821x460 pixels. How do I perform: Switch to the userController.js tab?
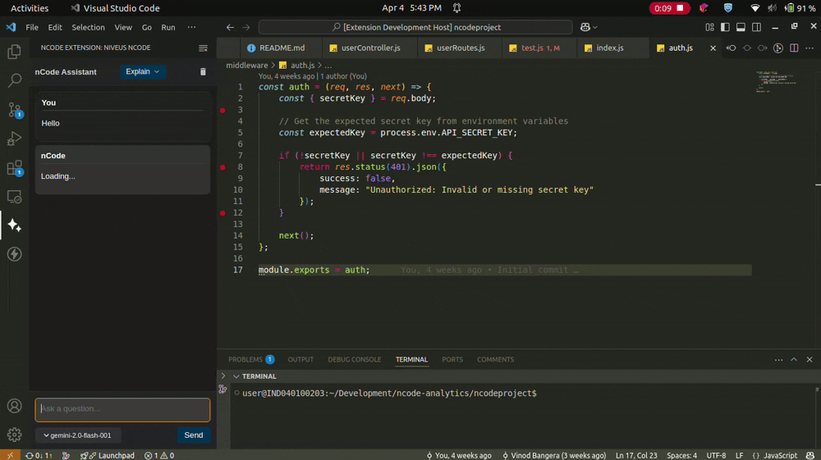coord(370,48)
